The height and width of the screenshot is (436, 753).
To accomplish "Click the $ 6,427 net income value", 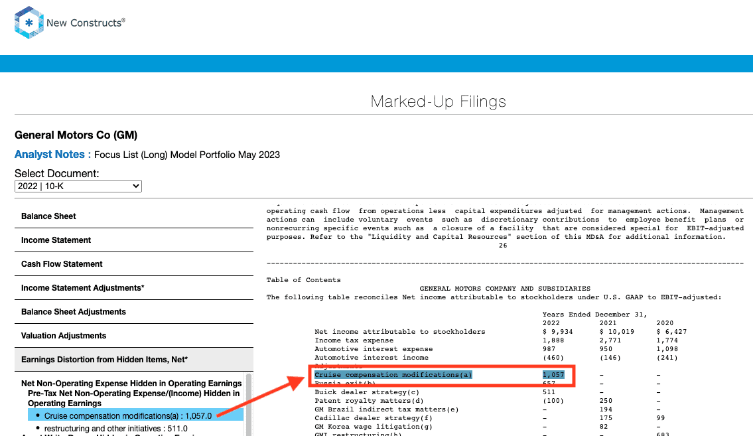I will click(x=671, y=332).
